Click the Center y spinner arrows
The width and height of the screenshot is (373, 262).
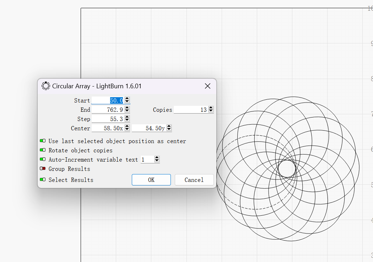point(169,128)
